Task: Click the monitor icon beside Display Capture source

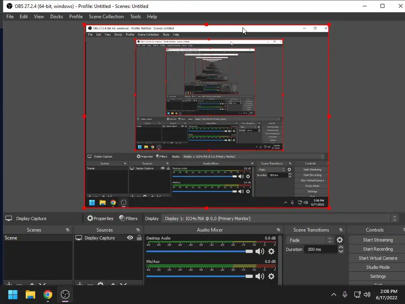Action: (x=79, y=238)
